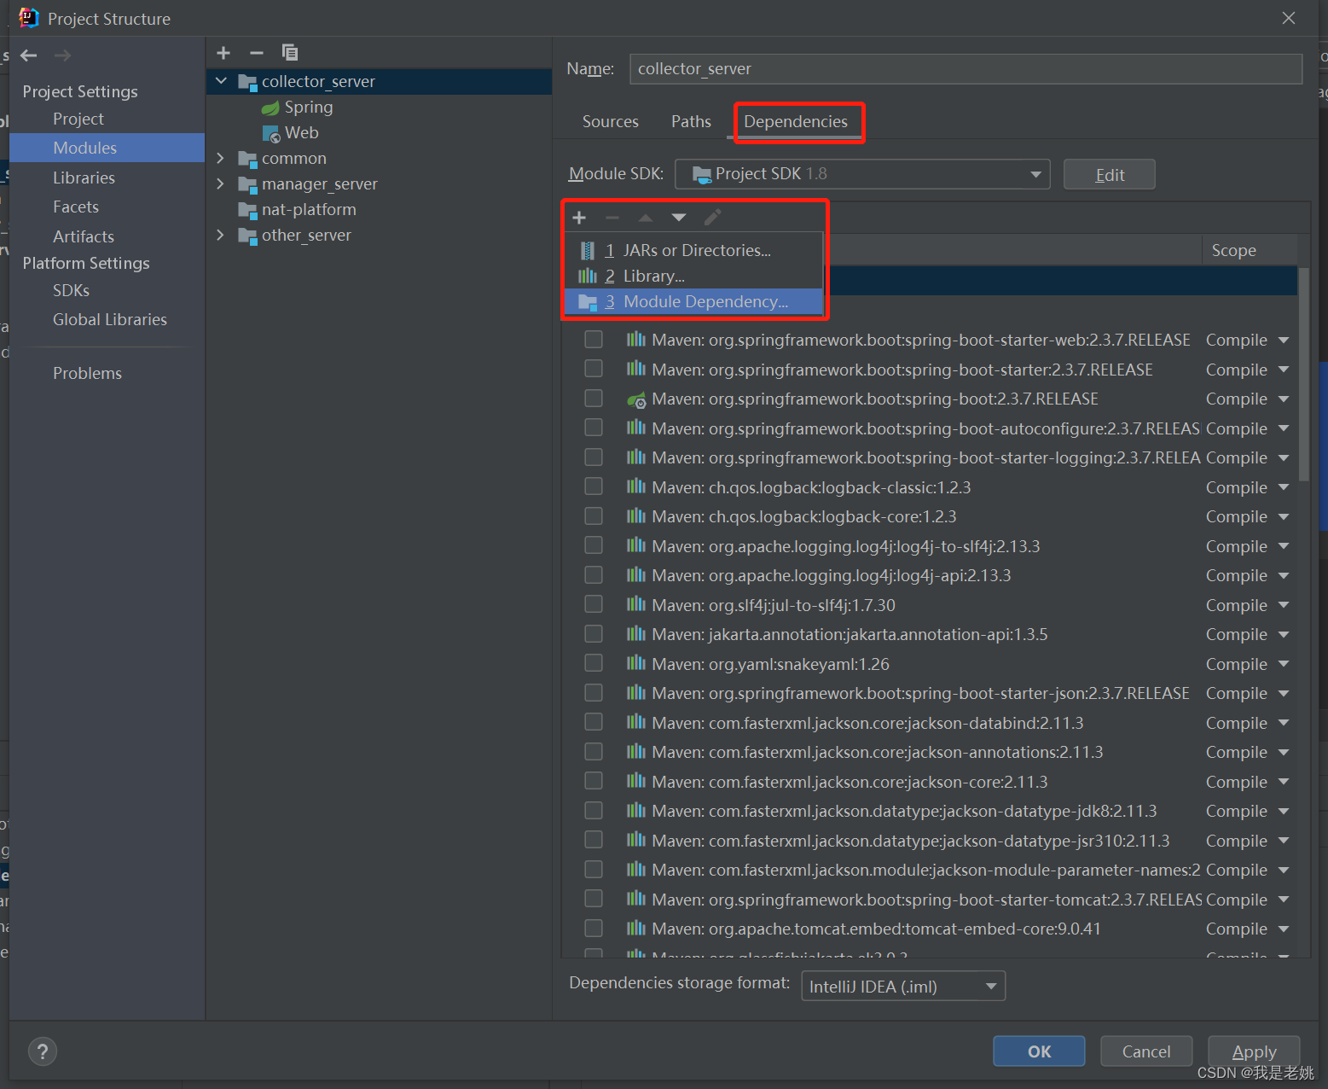Choose Module Dependency option
This screenshot has height=1089, width=1328.
coord(693,302)
